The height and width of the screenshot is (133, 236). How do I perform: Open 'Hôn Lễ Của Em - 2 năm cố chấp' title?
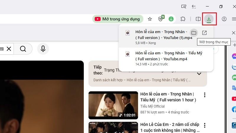click(170, 127)
